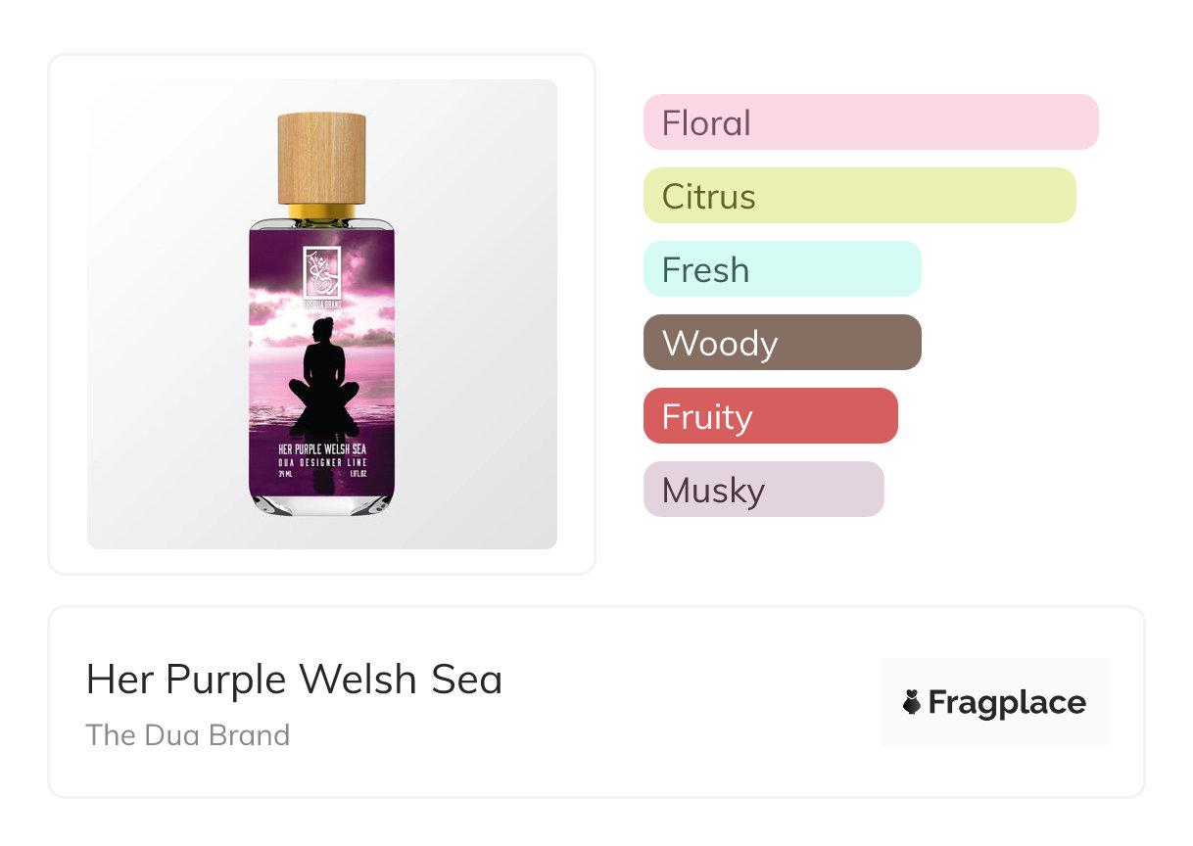Click the Dua Designer Line text on the bottle
The width and height of the screenshot is (1193, 846).
click(322, 461)
